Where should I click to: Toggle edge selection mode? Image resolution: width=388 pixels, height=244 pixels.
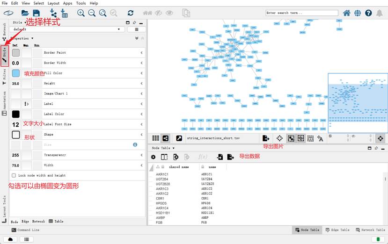(300, 138)
